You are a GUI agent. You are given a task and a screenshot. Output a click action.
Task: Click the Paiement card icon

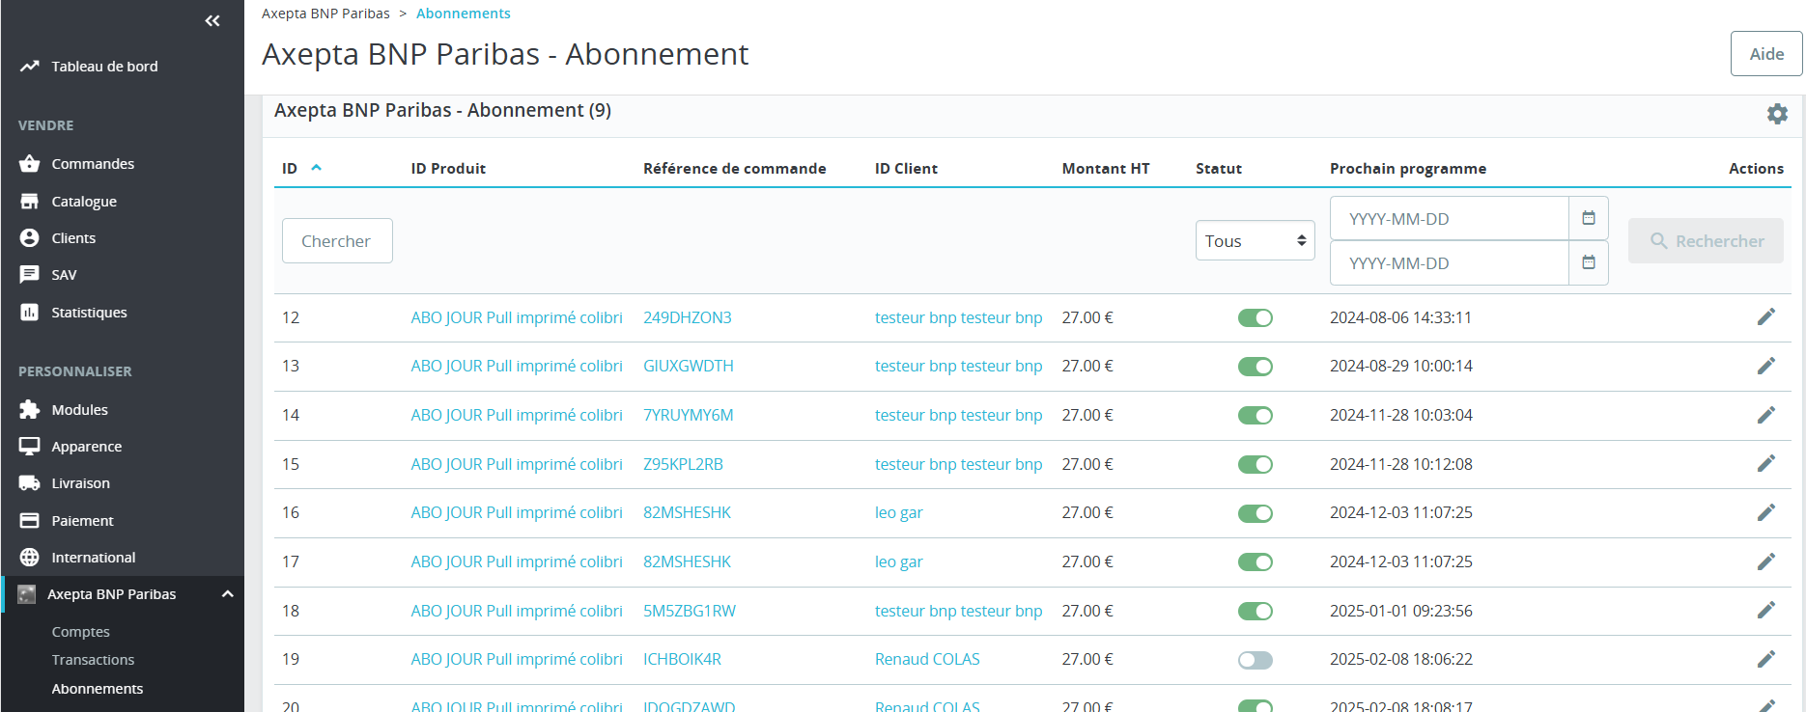click(x=30, y=520)
